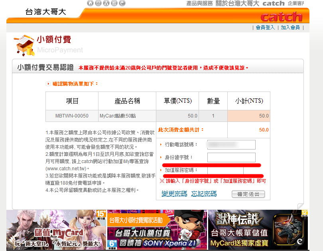Open the 獸神伝說 台哥大帳單儲值 banner
This screenshot has height=251, width=323.
pos(258,230)
